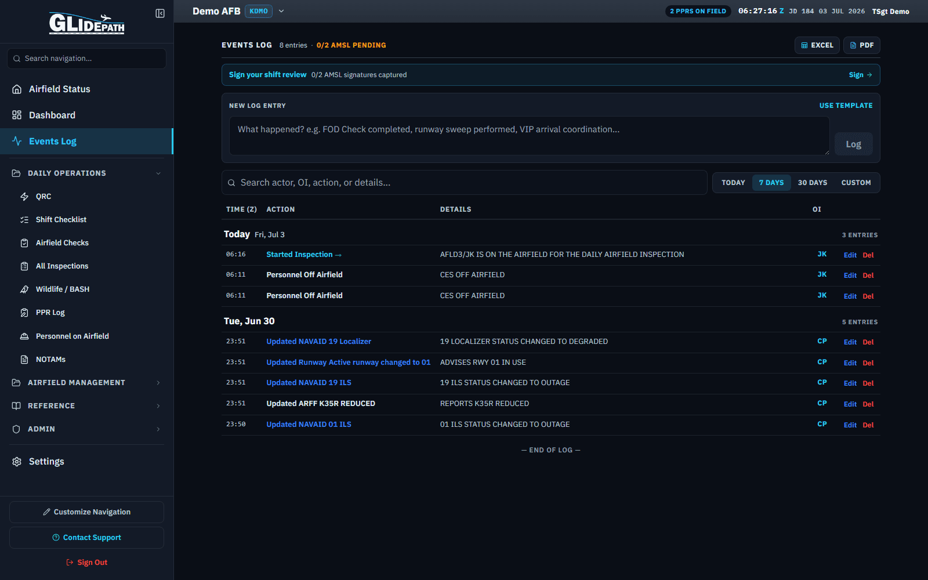Click the Settings gear icon

[x=17, y=462]
